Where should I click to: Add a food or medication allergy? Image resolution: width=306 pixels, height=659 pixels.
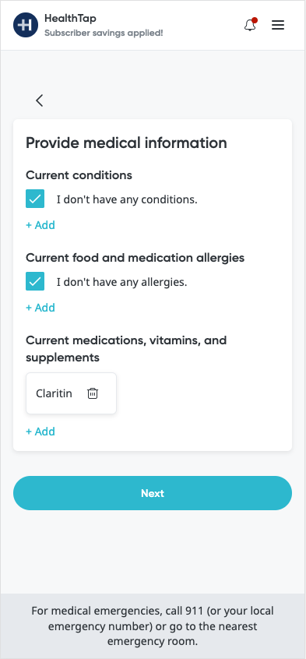[40, 308]
